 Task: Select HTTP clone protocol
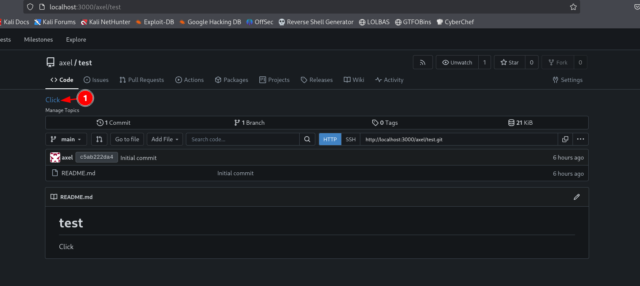pos(330,139)
